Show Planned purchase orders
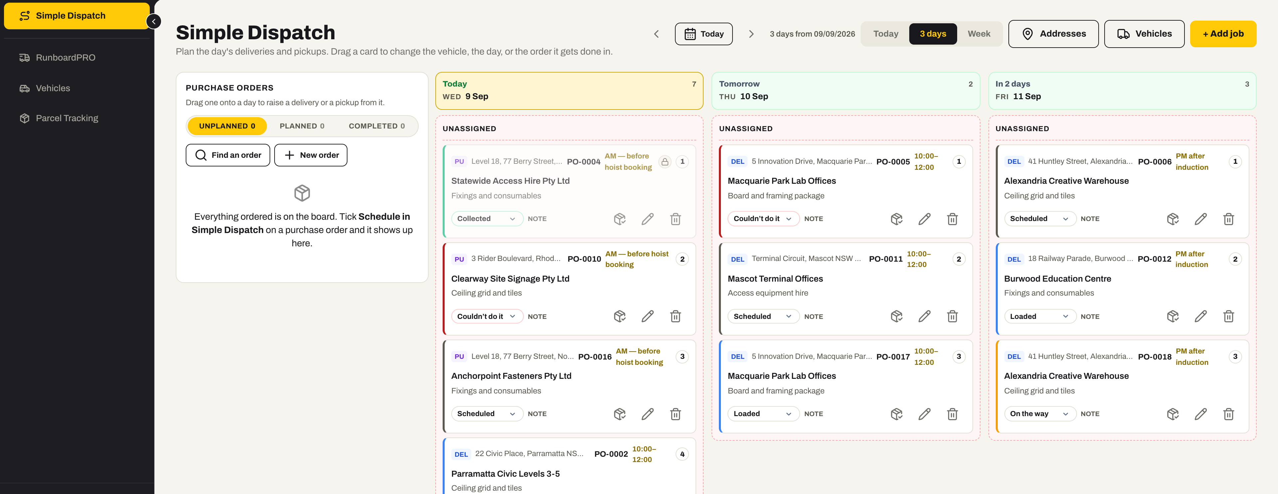Viewport: 1278px width, 494px height. click(x=302, y=126)
